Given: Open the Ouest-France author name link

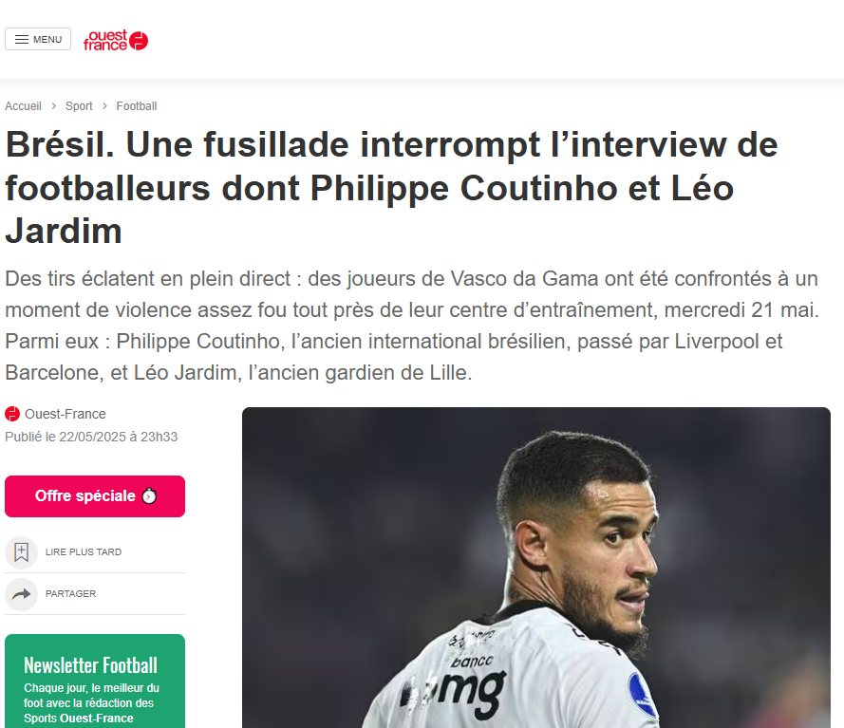Looking at the screenshot, I should pos(66,414).
